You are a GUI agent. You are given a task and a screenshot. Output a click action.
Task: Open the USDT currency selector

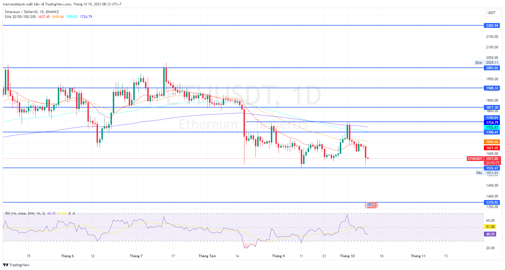(492, 13)
